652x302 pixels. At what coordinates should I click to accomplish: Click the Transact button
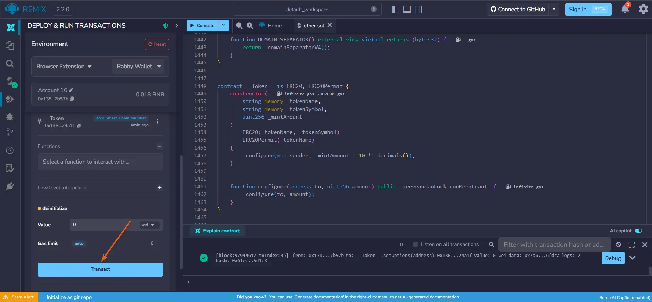(x=100, y=269)
